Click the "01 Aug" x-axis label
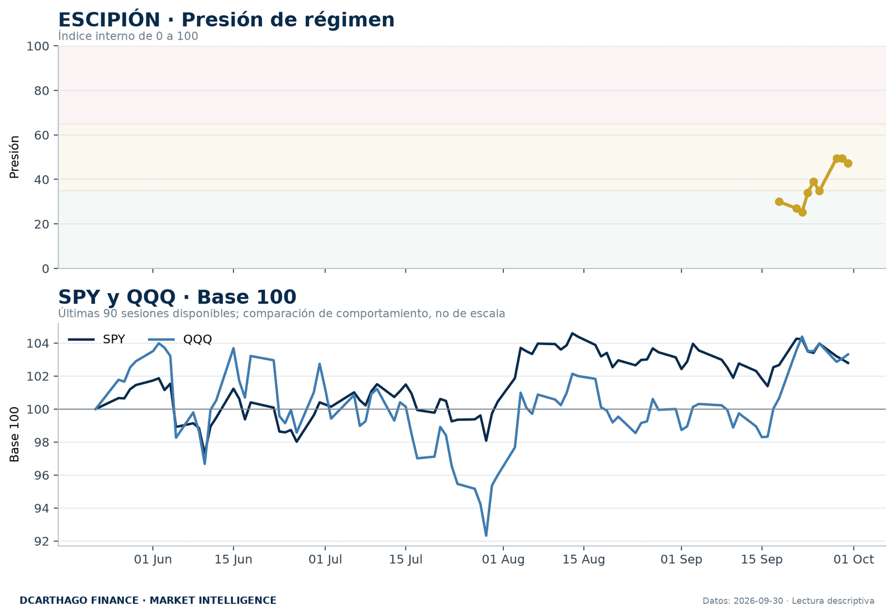This screenshot has height=615, width=894. (x=503, y=560)
